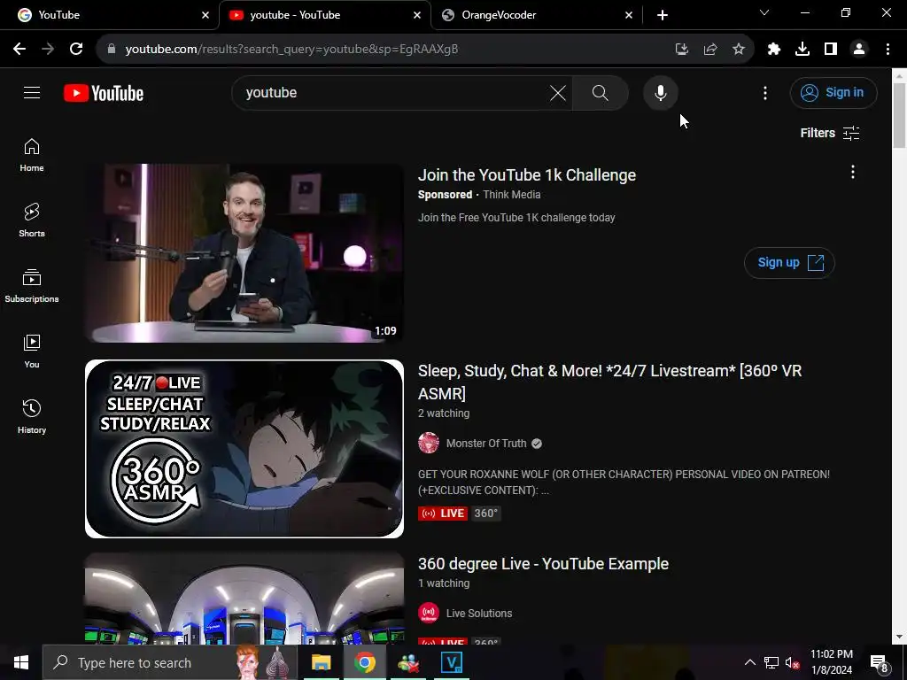Open the Chrome downloads icon
Screen dimensions: 907x680
tap(802, 50)
